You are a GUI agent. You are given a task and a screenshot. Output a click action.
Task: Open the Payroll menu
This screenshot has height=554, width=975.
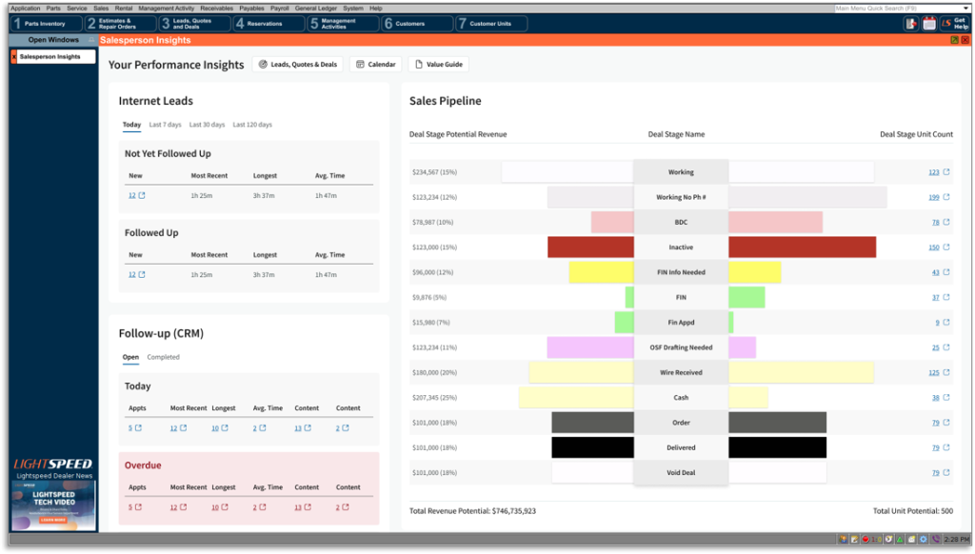(280, 8)
